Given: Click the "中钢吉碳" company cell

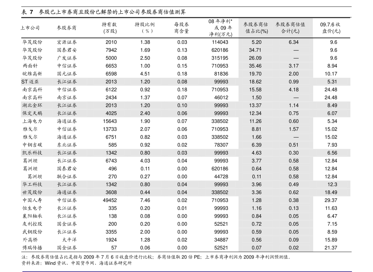Looking at the screenshot, I should pyautogui.click(x=32, y=145).
